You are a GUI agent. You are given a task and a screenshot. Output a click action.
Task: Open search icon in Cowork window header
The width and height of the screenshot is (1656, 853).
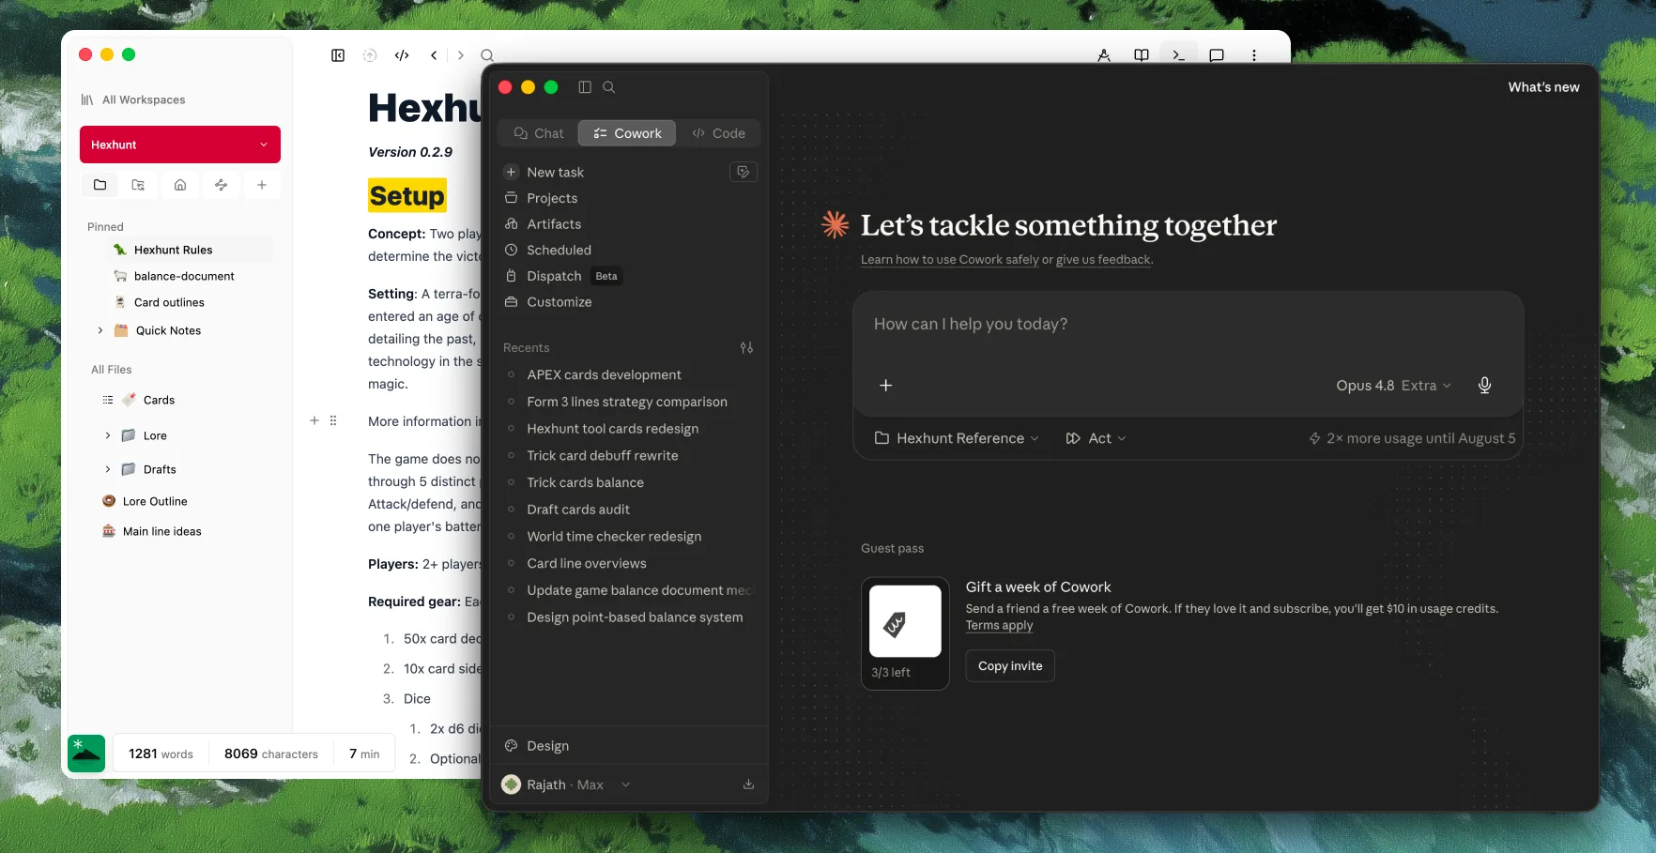609,87
